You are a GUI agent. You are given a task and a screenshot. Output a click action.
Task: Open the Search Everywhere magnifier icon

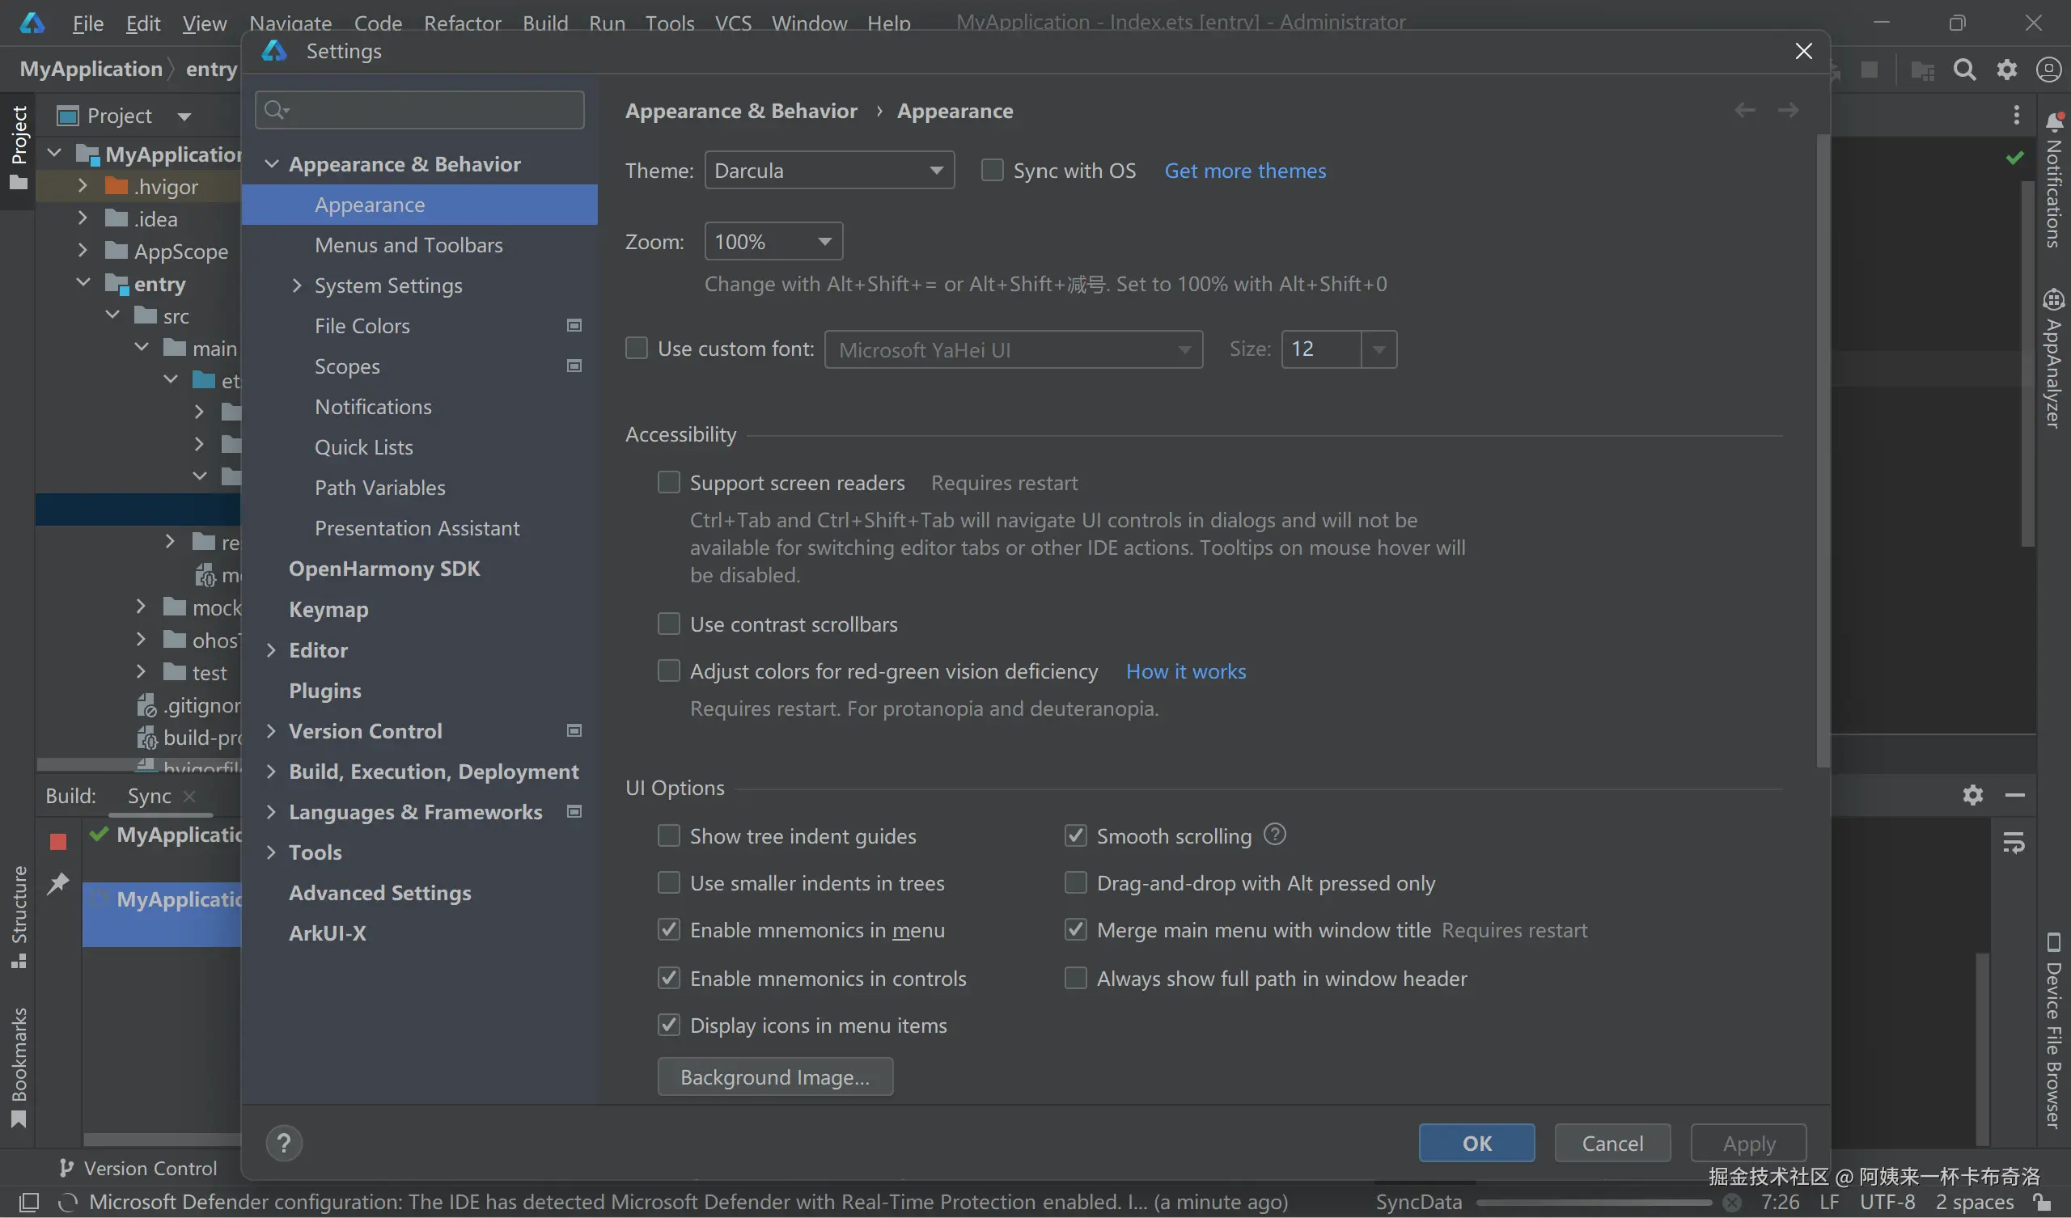pyautogui.click(x=1964, y=70)
